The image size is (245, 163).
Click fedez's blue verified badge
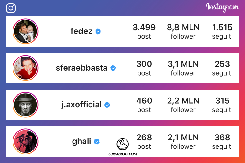[x=98, y=31]
